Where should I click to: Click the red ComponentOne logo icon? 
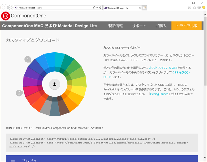pyautogui.click(x=6, y=16)
